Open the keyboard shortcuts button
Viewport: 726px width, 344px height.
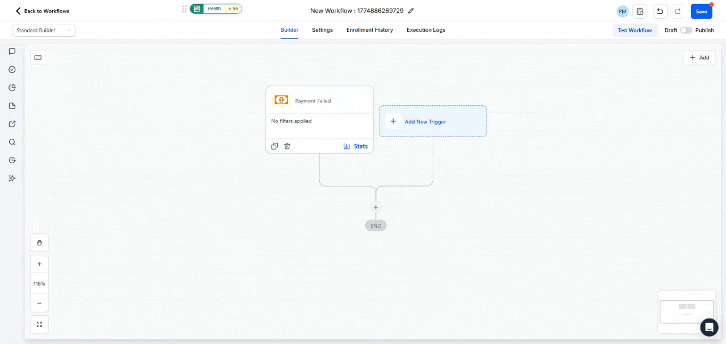(x=37, y=57)
